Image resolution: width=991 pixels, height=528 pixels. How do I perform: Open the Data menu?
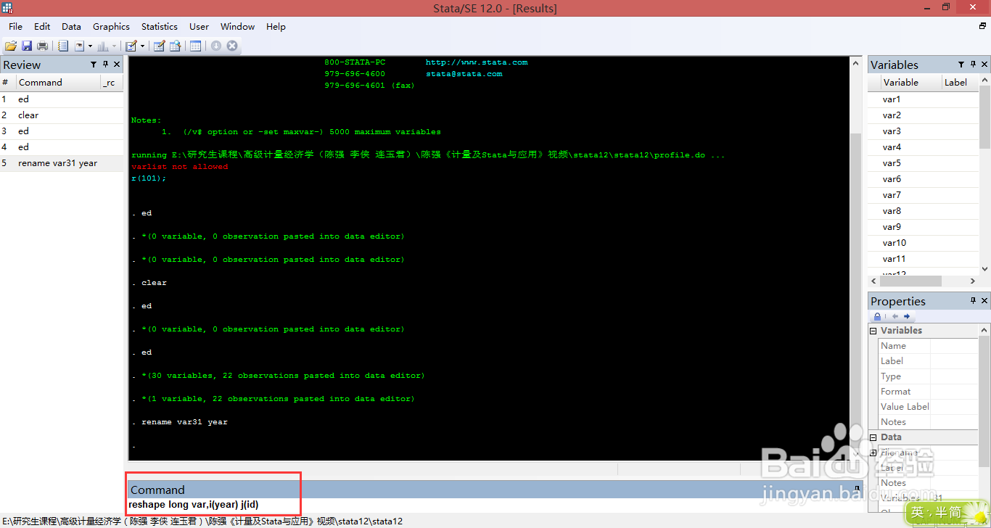[x=71, y=27]
